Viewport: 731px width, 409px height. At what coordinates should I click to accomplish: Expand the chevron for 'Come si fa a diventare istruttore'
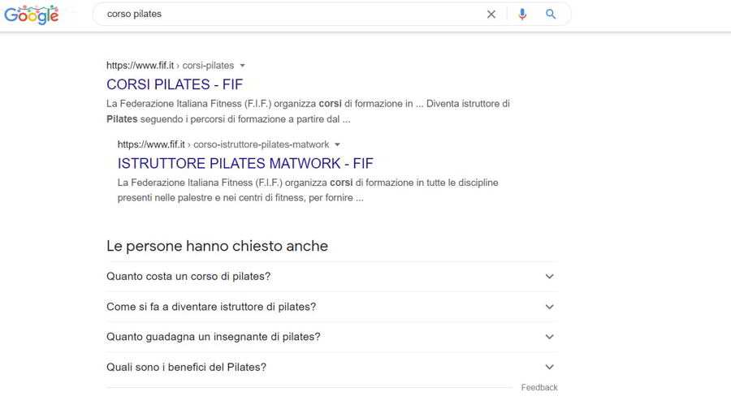(x=550, y=307)
